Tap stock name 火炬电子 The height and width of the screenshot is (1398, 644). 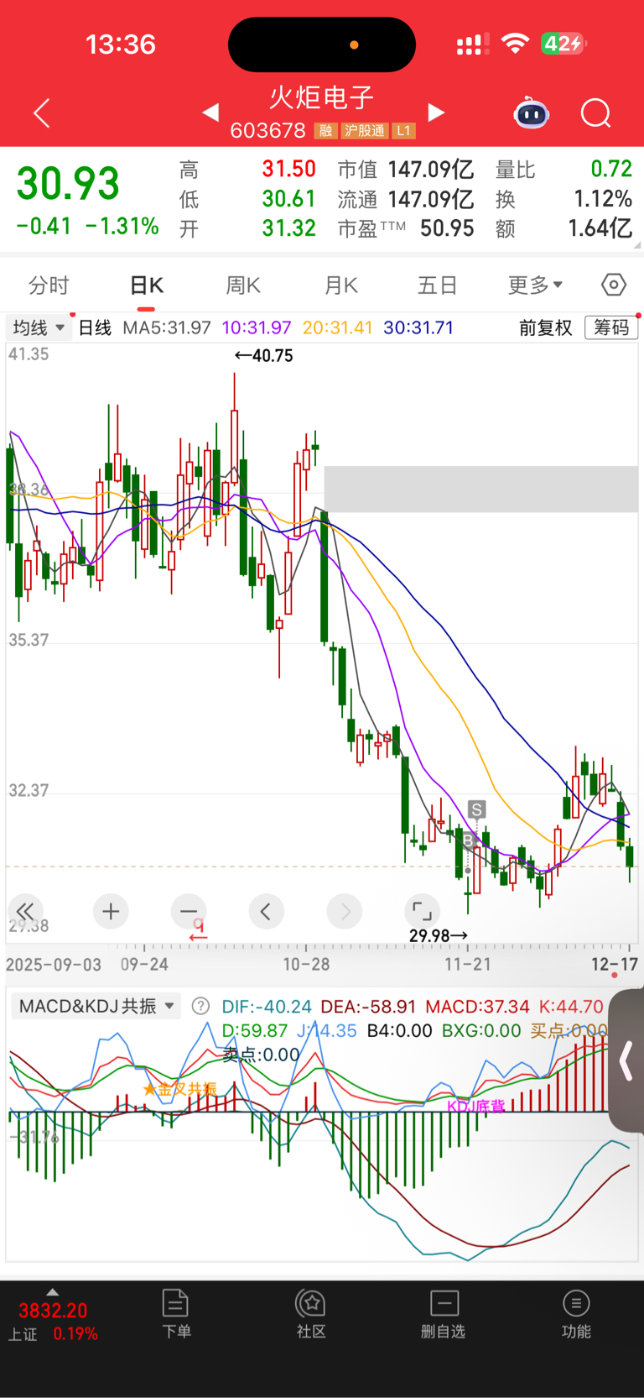[x=322, y=97]
